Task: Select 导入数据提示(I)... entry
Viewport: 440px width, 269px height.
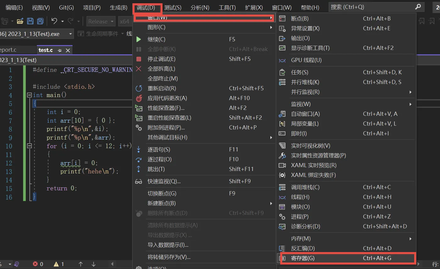Action: 204,245
